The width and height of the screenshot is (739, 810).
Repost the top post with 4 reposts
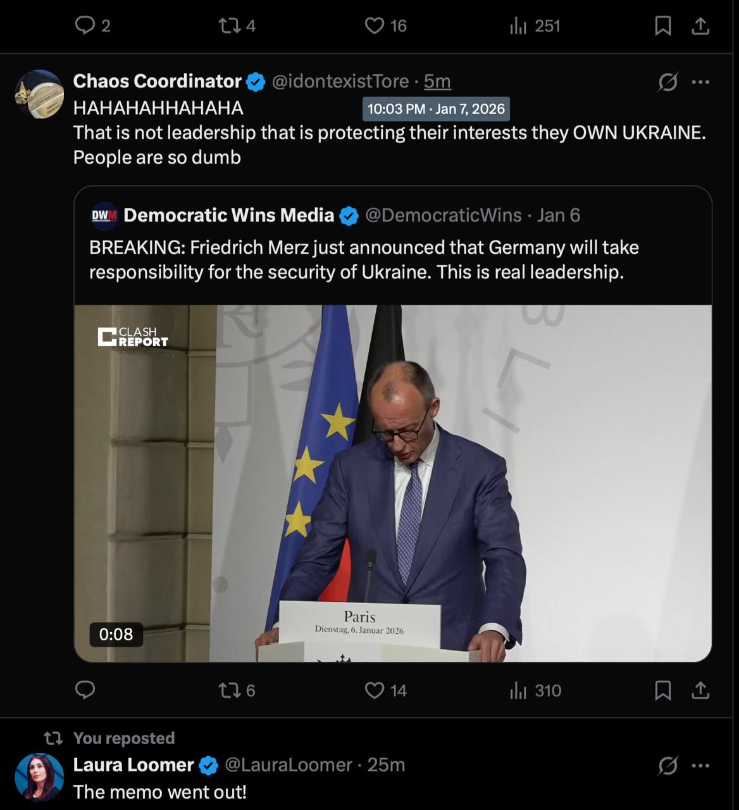pyautogui.click(x=229, y=25)
